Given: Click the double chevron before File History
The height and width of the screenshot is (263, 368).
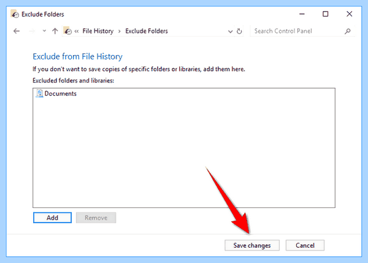Looking at the screenshot, I should [x=77, y=31].
